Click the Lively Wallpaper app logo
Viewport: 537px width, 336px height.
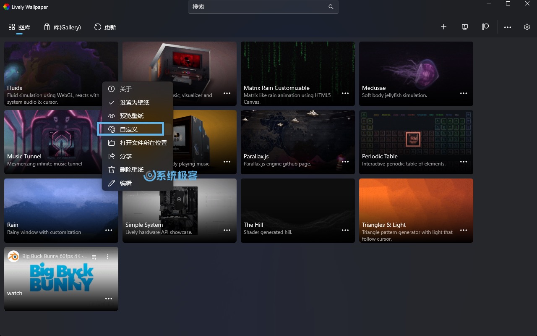coord(6,7)
